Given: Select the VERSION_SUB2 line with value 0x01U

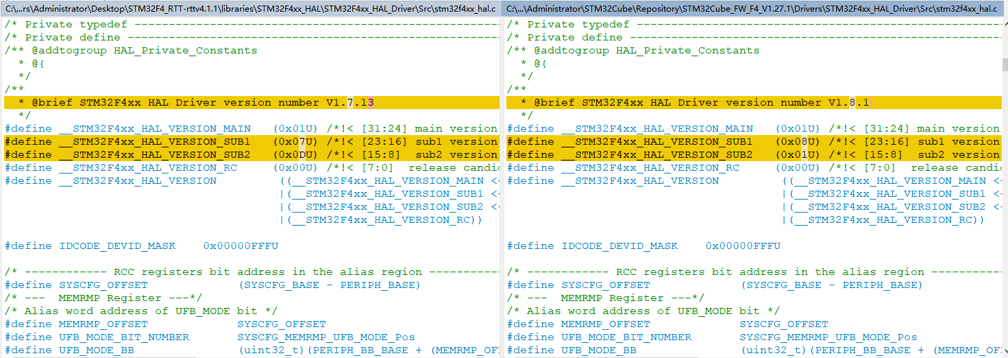Looking at the screenshot, I should tap(753, 155).
